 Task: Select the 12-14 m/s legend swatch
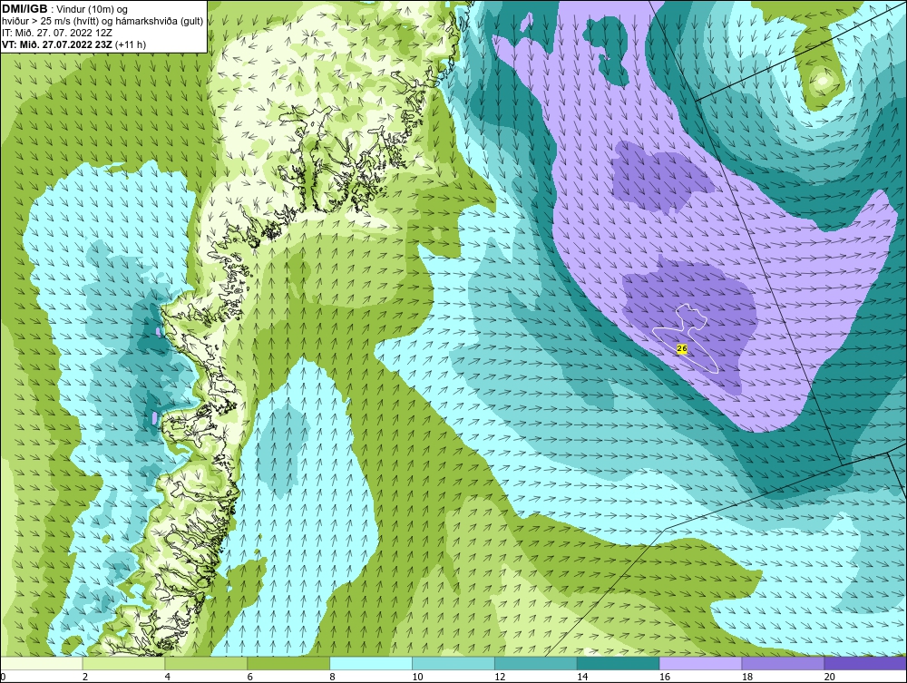click(x=536, y=663)
